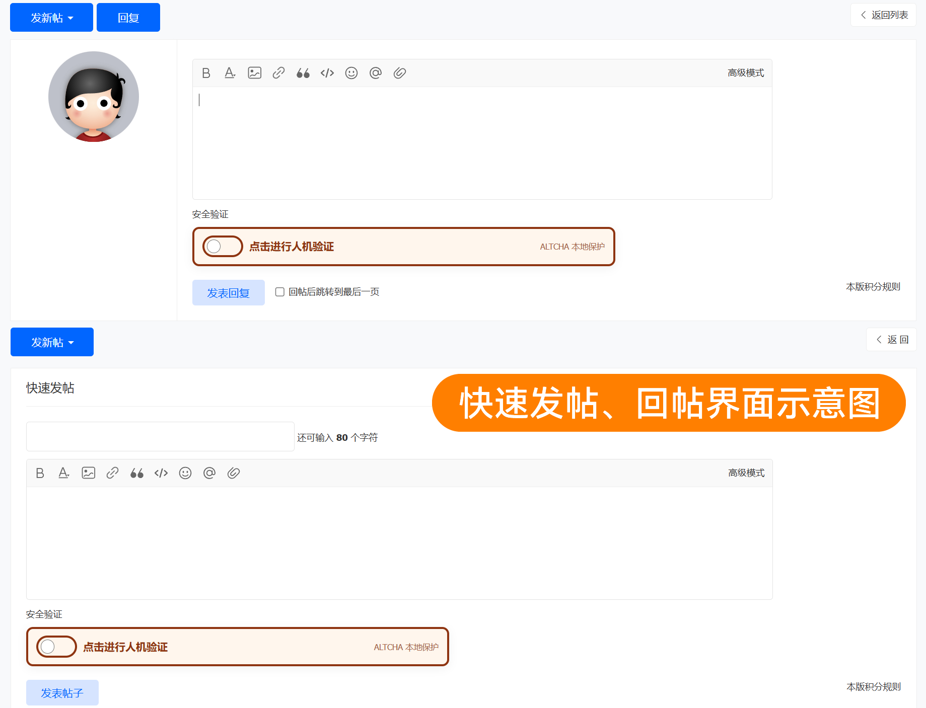Mention user with @ in quick post editor
926x708 pixels.
tap(209, 473)
